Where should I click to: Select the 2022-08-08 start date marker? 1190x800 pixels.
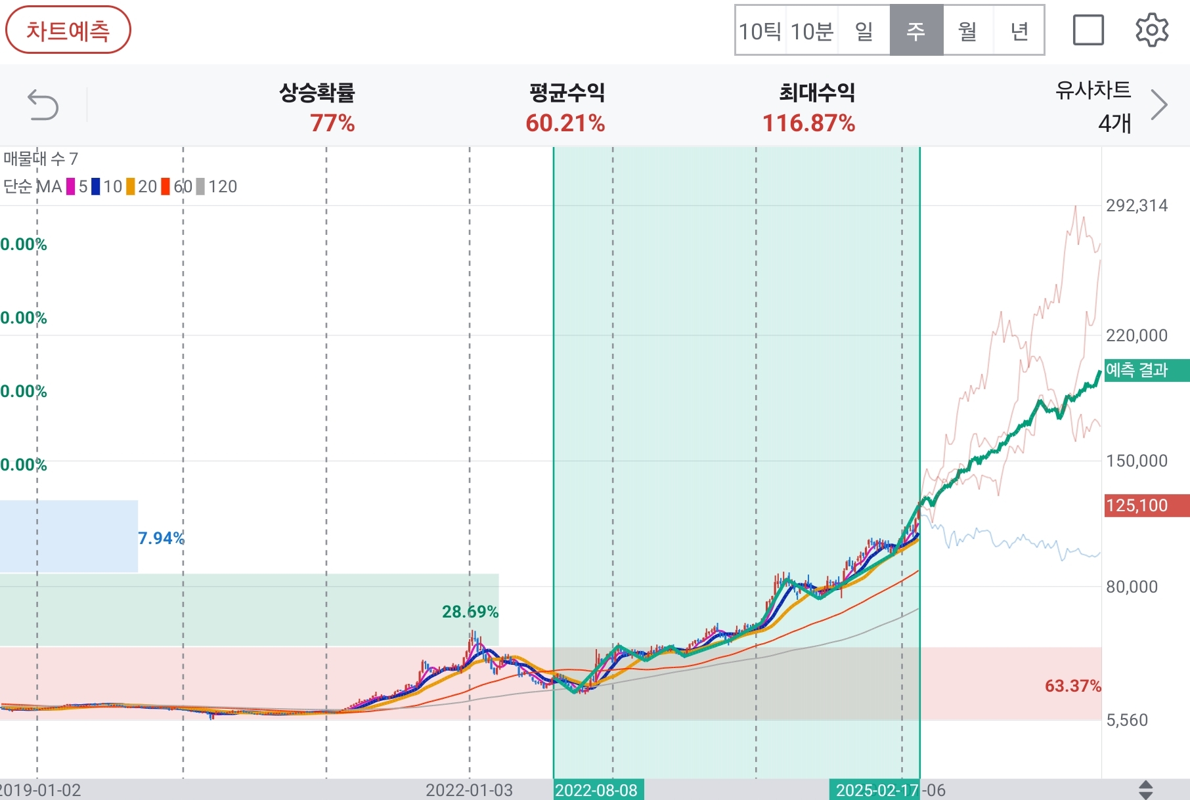click(598, 789)
